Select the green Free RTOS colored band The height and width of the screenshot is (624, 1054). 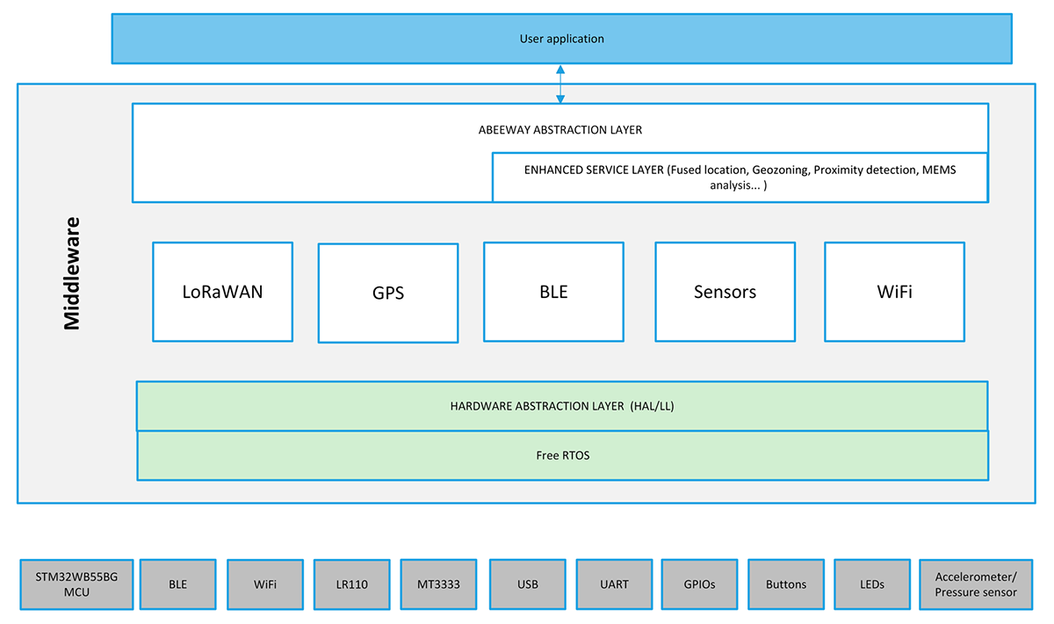click(562, 455)
